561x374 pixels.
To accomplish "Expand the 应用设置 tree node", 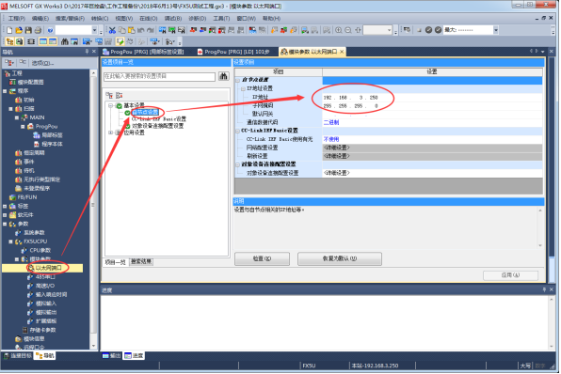I will (110, 132).
